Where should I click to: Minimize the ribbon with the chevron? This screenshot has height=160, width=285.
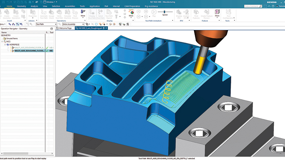(269, 6)
